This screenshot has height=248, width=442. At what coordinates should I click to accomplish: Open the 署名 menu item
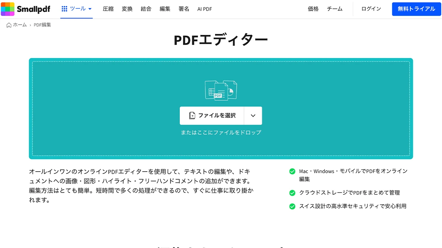pyautogui.click(x=184, y=9)
